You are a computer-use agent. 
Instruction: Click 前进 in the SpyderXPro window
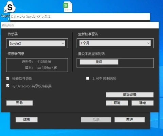(x=129, y=120)
